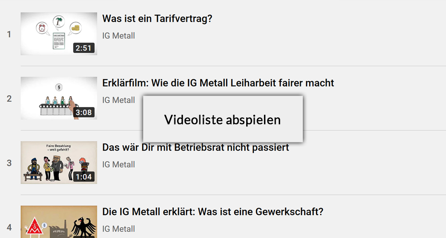The image size is (446, 238).
Task: Select playlist index number 2
Action: point(9,99)
